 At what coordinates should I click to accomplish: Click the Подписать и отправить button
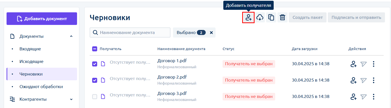356,18
